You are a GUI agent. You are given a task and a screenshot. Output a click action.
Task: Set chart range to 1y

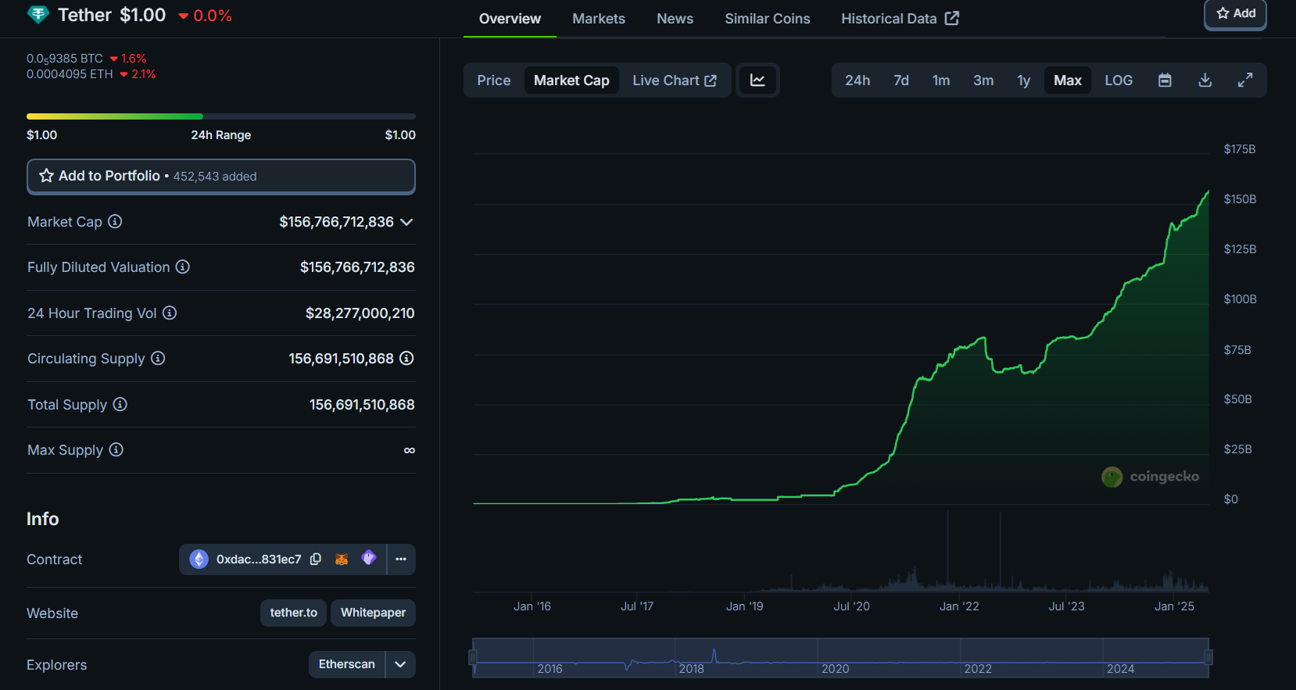click(1023, 80)
